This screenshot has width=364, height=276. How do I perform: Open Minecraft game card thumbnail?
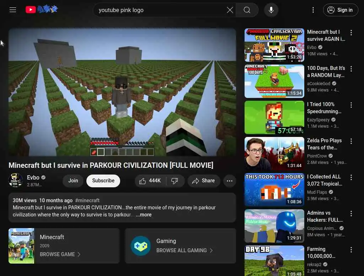pos(21,246)
